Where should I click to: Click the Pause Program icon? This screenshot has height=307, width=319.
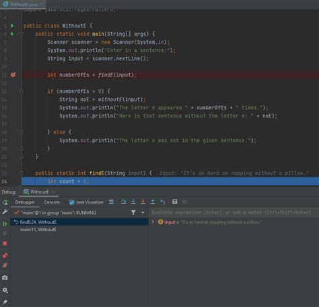5,233
